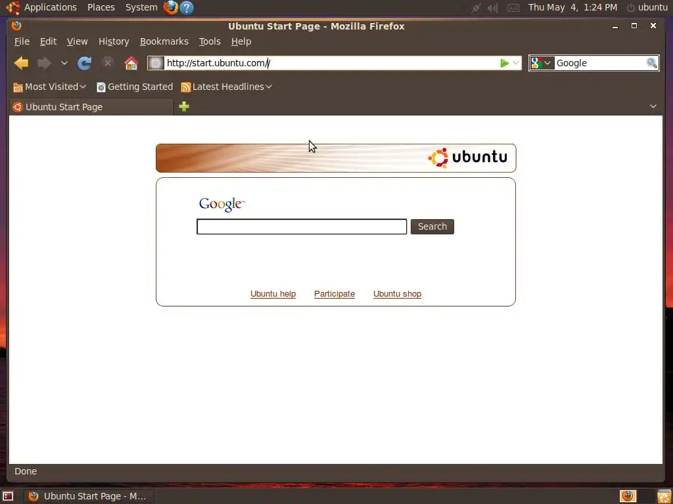Select the Ubuntu Start Page taskbar button
Viewport: 673px width, 504px height.
pyautogui.click(x=87, y=496)
